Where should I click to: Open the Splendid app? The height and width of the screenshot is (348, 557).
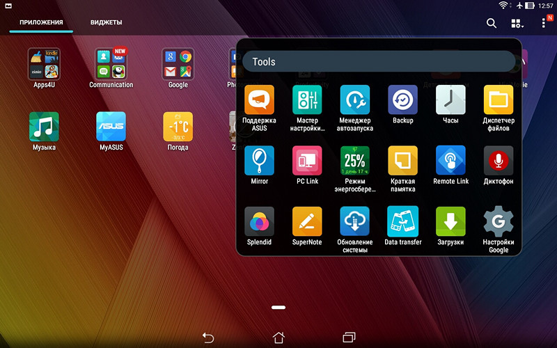click(259, 221)
